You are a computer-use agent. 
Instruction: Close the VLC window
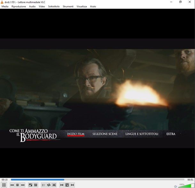point(190,2)
